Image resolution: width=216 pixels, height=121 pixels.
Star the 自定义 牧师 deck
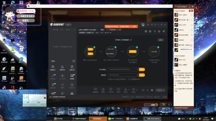point(192,25)
